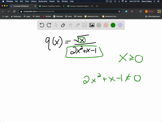Open the crossed tools icon
Screen dimensions: 162x122
pyautogui.click(x=70, y=25)
